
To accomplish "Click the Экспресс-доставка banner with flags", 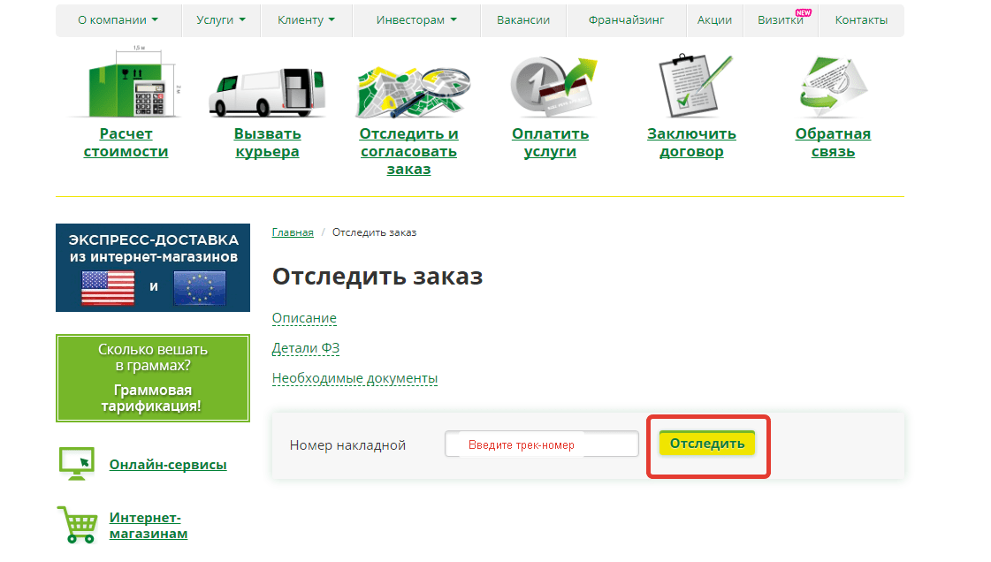I will [153, 268].
